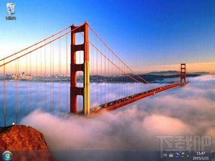This screenshot has width=215, height=161.
Task: Click the distant bridge tower on wallpaper
Action: tap(183, 73)
